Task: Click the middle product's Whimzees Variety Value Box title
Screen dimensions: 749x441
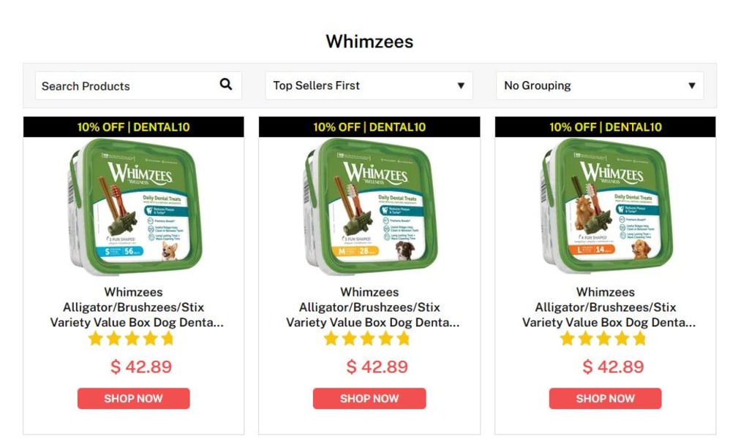Action: 372,307
